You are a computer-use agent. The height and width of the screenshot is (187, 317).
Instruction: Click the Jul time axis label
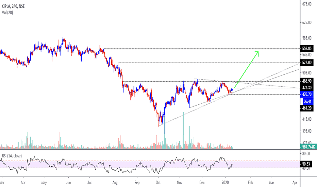click(x=89, y=183)
